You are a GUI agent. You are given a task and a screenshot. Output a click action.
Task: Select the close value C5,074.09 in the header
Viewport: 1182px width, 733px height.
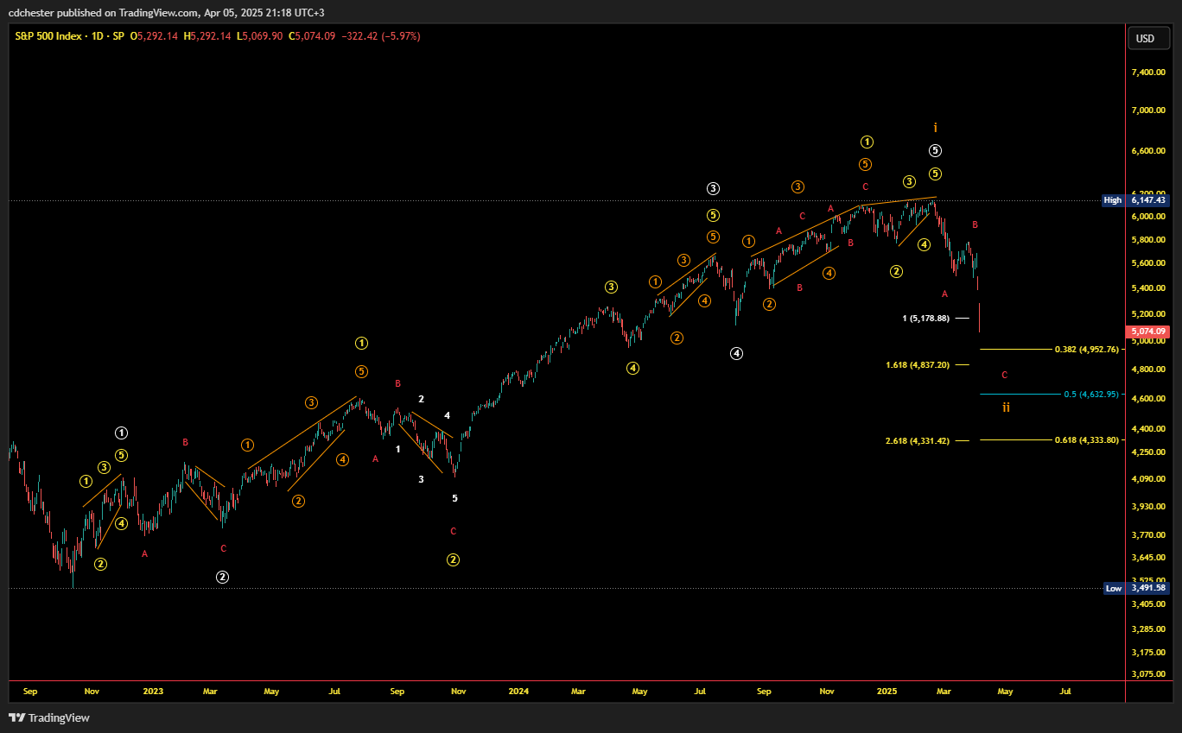pos(311,36)
